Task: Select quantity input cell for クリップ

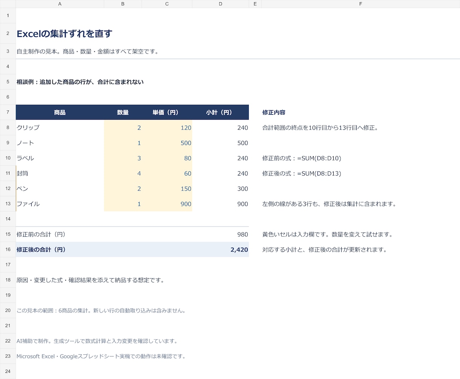Action: coord(123,128)
